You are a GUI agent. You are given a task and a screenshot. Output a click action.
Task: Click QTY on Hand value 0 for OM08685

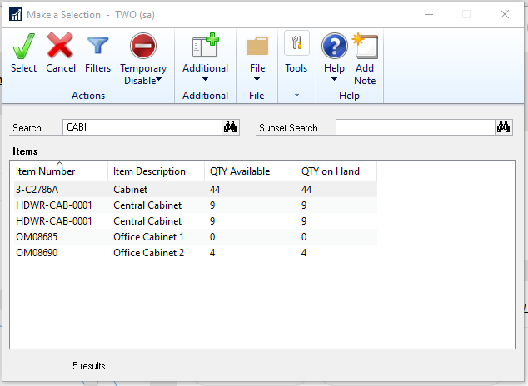click(x=304, y=237)
